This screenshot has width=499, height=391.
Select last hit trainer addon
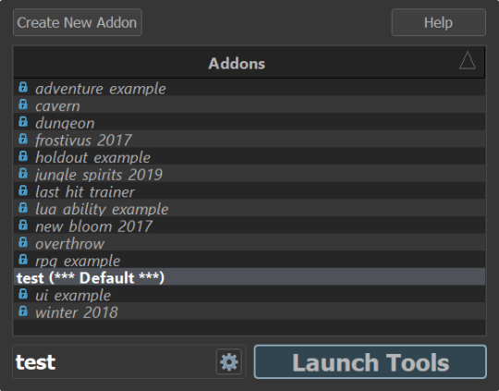249,190
